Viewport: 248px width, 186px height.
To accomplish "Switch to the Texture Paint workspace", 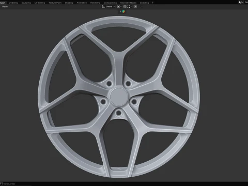I will tap(55, 3).
